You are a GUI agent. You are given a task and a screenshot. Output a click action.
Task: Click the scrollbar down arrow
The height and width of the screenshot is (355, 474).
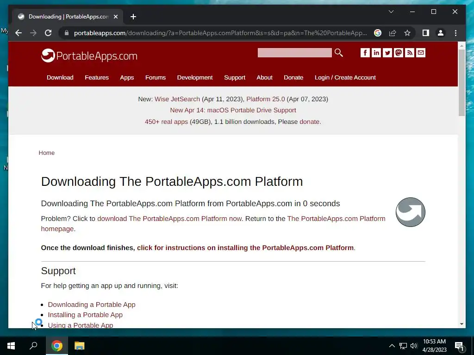[x=462, y=324]
